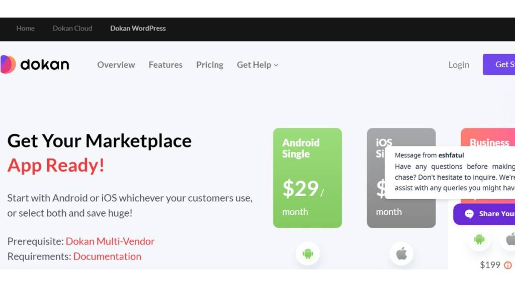
Task: Switch to the Dokan Cloud menu item
Action: click(x=72, y=28)
